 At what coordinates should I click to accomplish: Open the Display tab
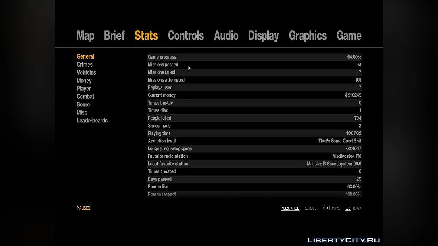[x=264, y=36]
